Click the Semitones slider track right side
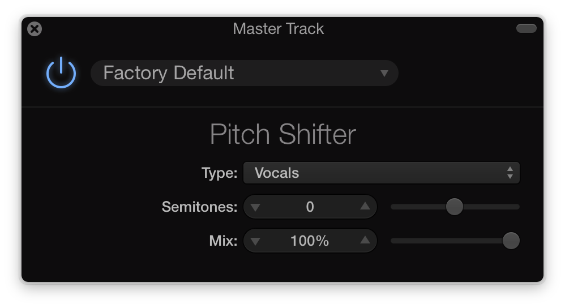565x308 pixels. pos(491,207)
